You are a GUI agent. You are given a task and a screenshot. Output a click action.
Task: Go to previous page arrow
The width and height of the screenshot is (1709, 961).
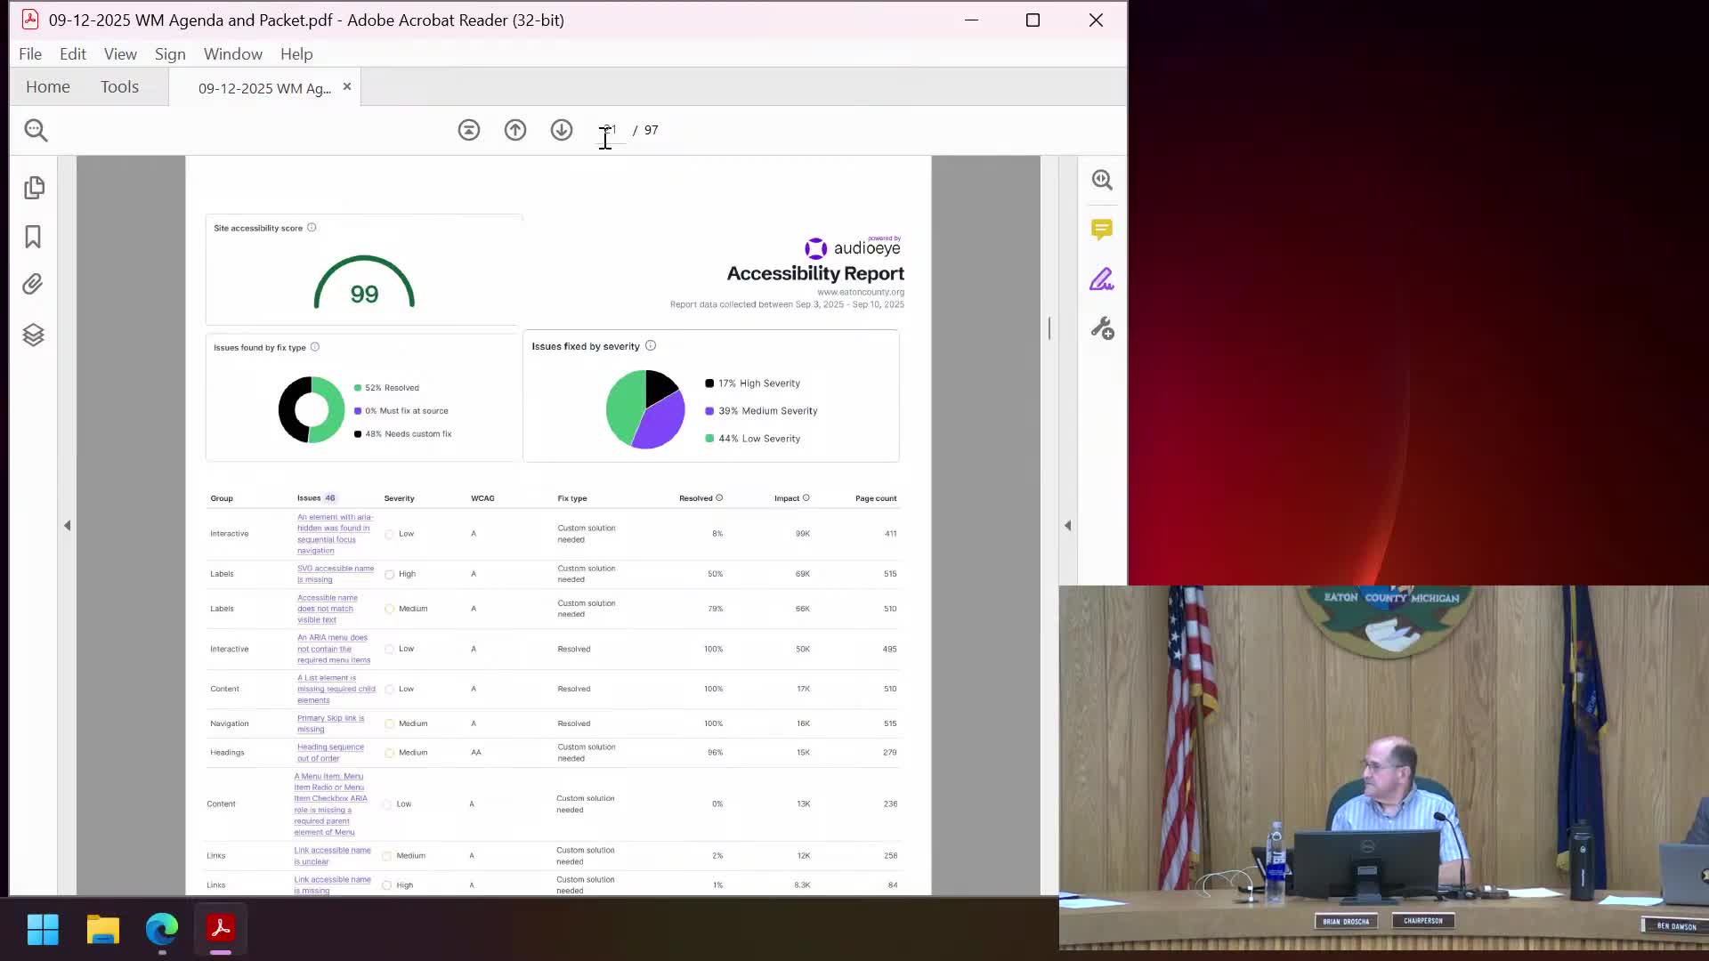click(x=515, y=130)
